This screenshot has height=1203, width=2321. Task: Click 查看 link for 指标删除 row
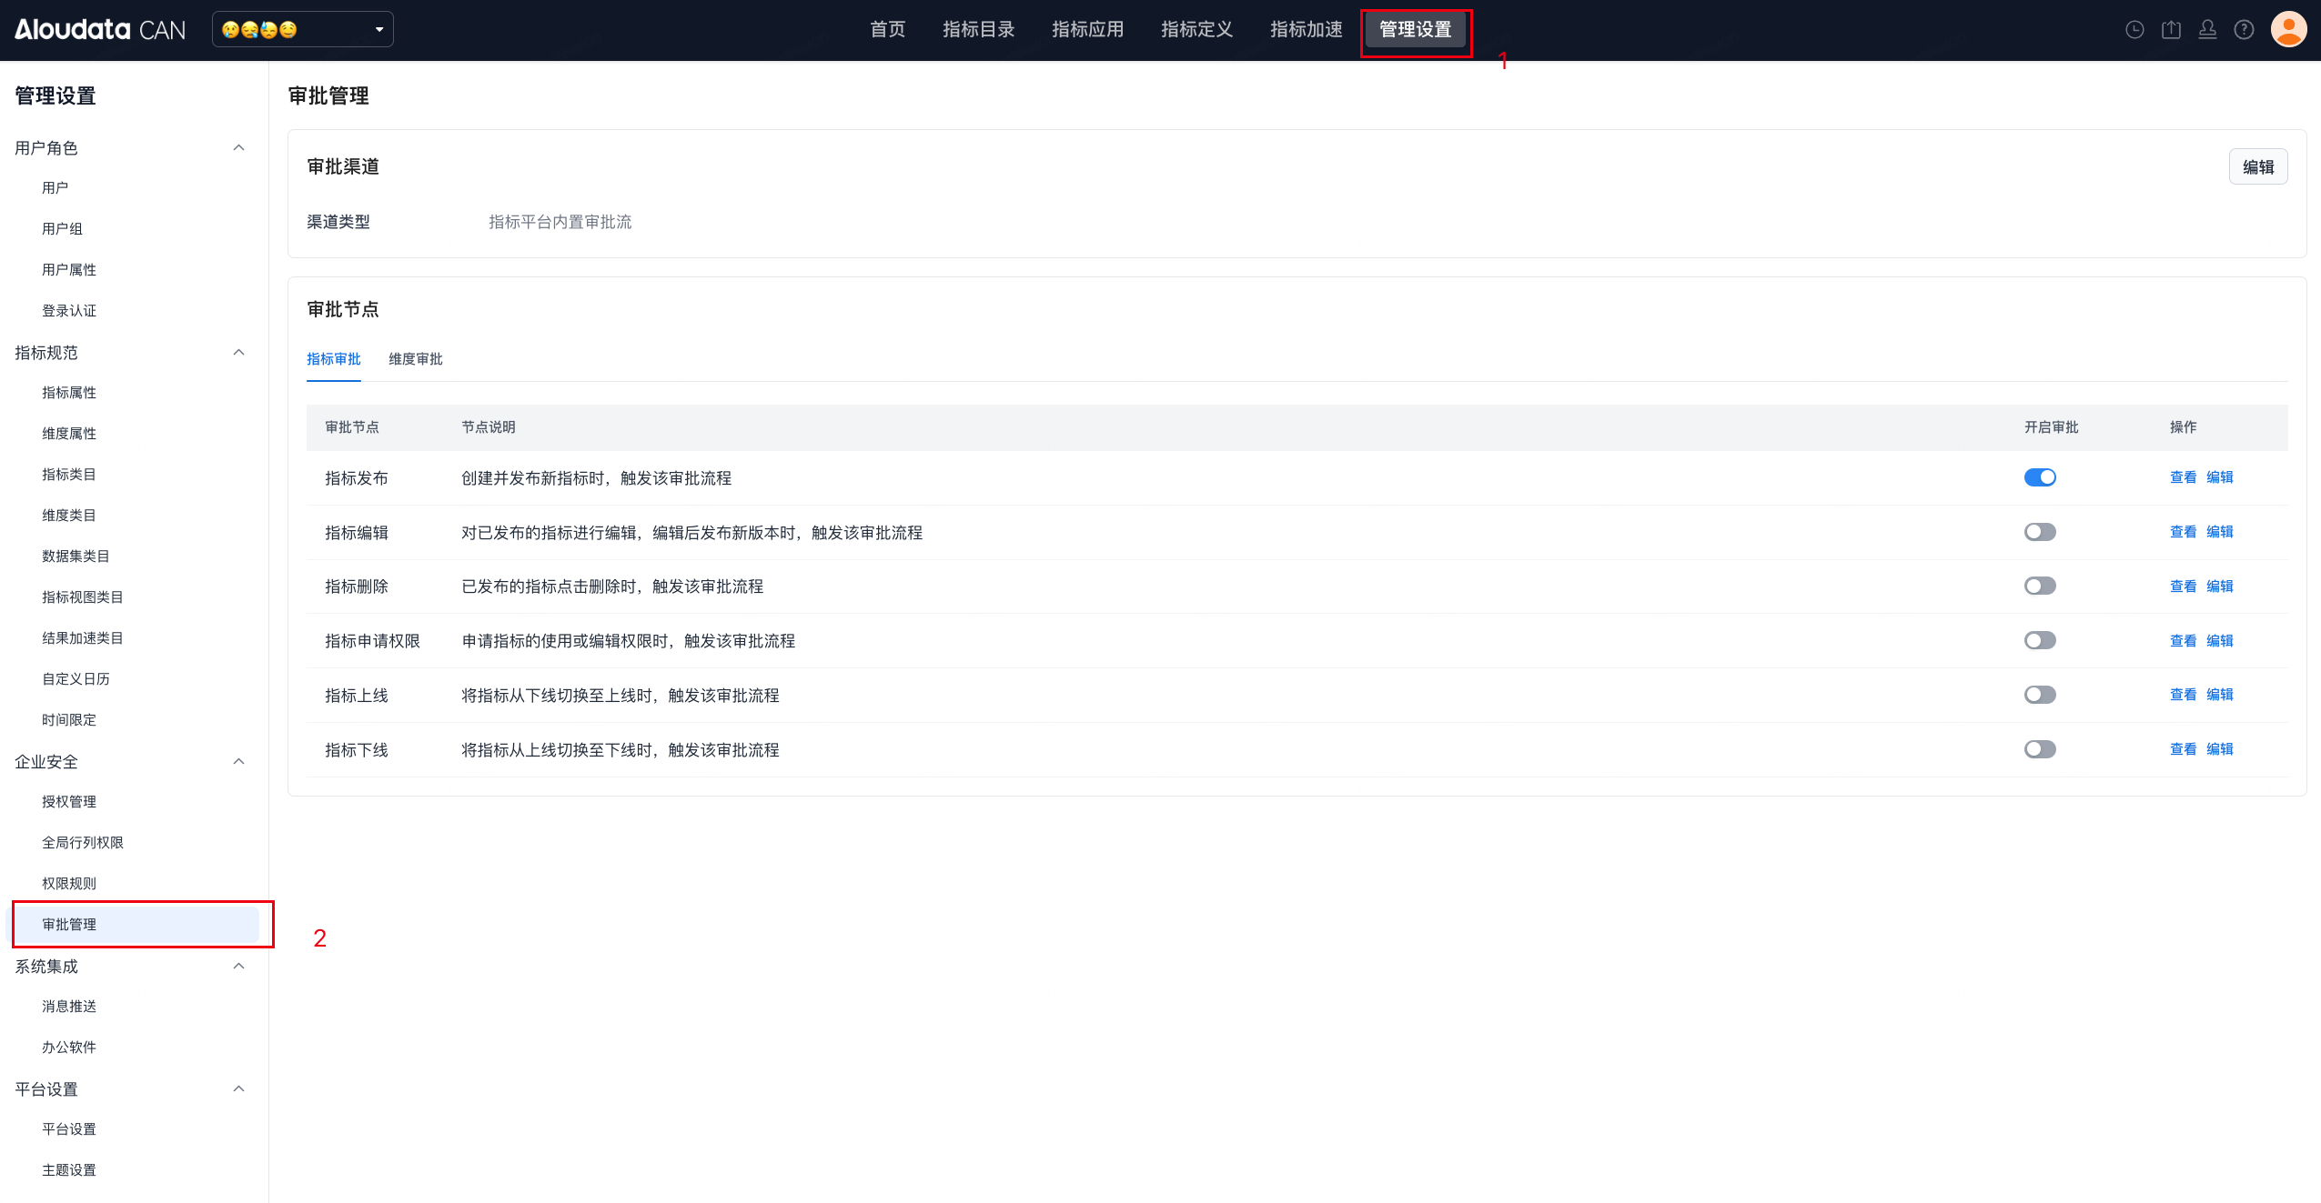2183,586
